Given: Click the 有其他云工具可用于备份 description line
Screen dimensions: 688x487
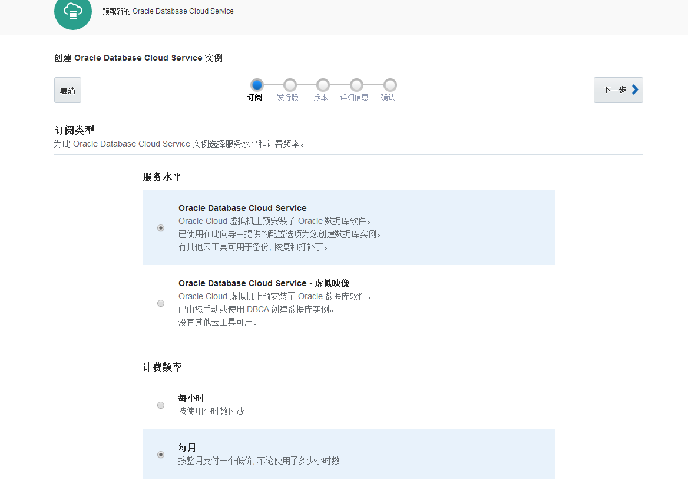Looking at the screenshot, I should 253,247.
